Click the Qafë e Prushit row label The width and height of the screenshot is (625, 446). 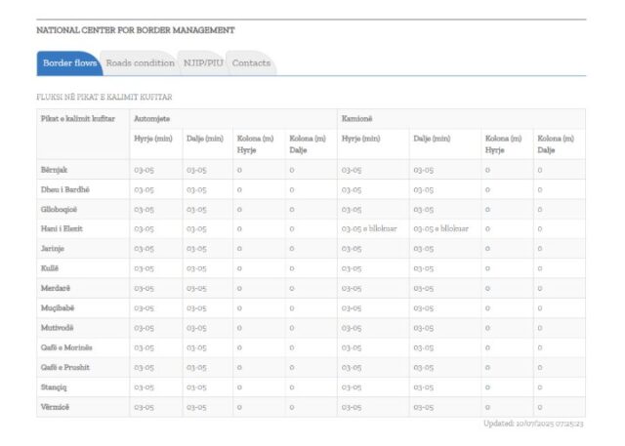[x=65, y=367]
